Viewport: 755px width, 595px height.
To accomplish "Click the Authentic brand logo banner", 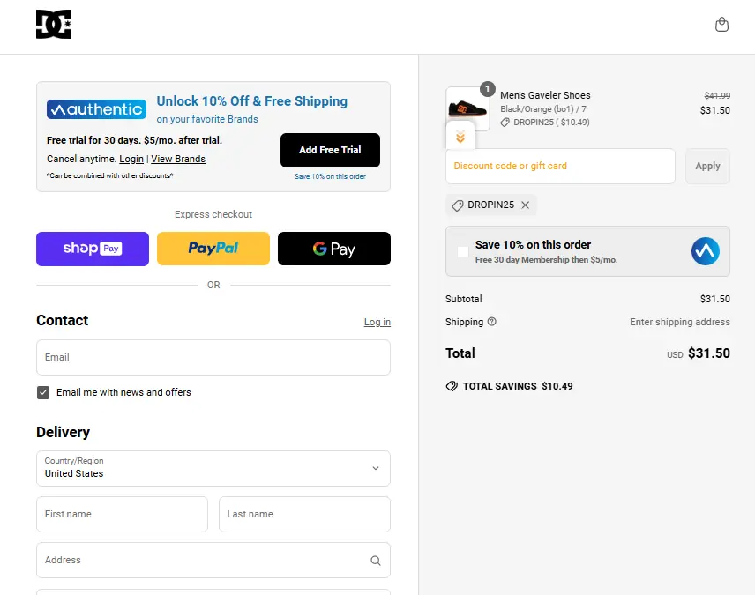I will click(x=96, y=109).
